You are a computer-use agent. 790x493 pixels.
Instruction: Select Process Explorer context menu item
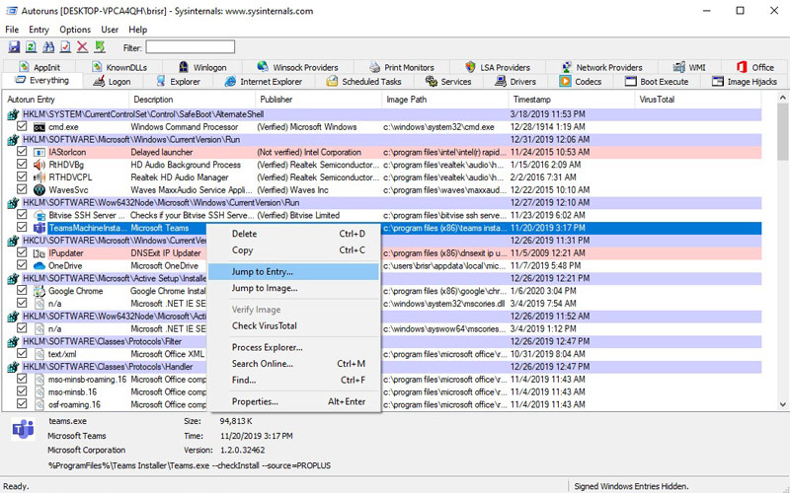(x=293, y=348)
